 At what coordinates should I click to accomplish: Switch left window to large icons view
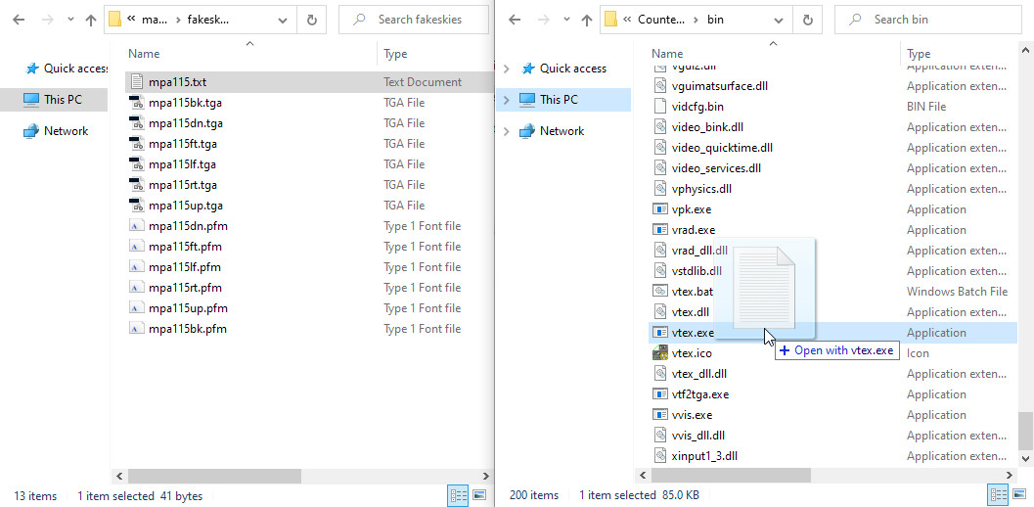[x=479, y=496]
